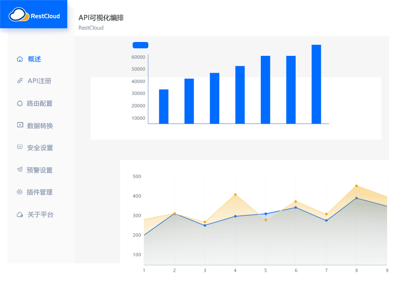Click the RestCloud logo in the header
Screen dimensions: 411x283
pyautogui.click(x=34, y=16)
